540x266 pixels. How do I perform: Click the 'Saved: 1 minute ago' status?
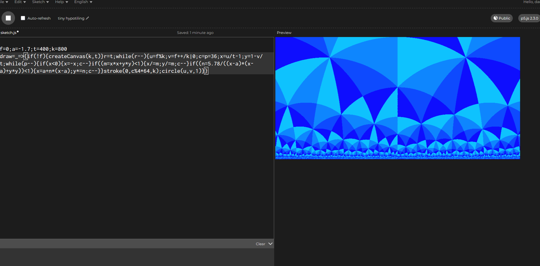195,33
